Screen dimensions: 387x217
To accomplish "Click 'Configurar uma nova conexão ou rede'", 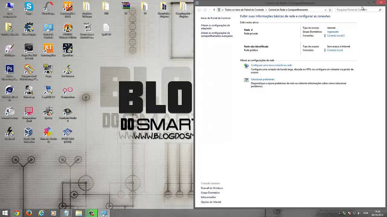I will 271,65.
